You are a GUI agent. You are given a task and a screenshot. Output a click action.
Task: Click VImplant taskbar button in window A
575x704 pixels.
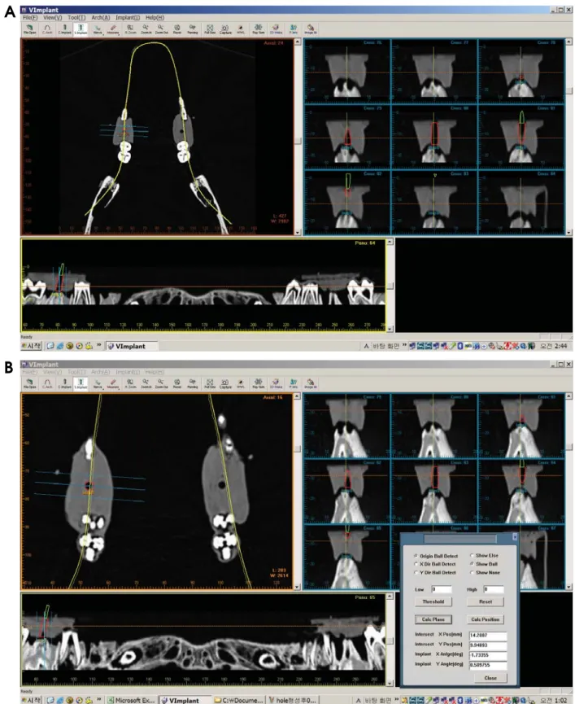click(x=132, y=346)
